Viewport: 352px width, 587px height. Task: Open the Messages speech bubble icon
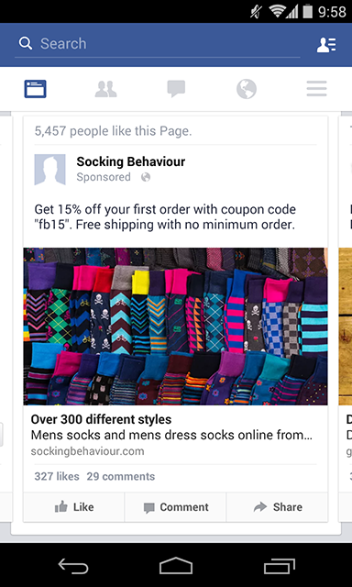(176, 89)
